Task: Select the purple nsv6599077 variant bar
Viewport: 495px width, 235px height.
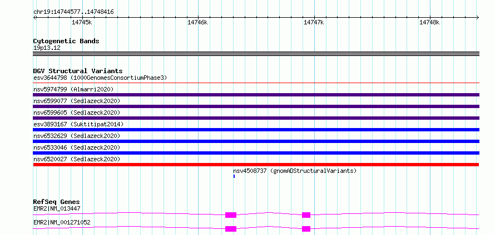Action: coord(256,106)
